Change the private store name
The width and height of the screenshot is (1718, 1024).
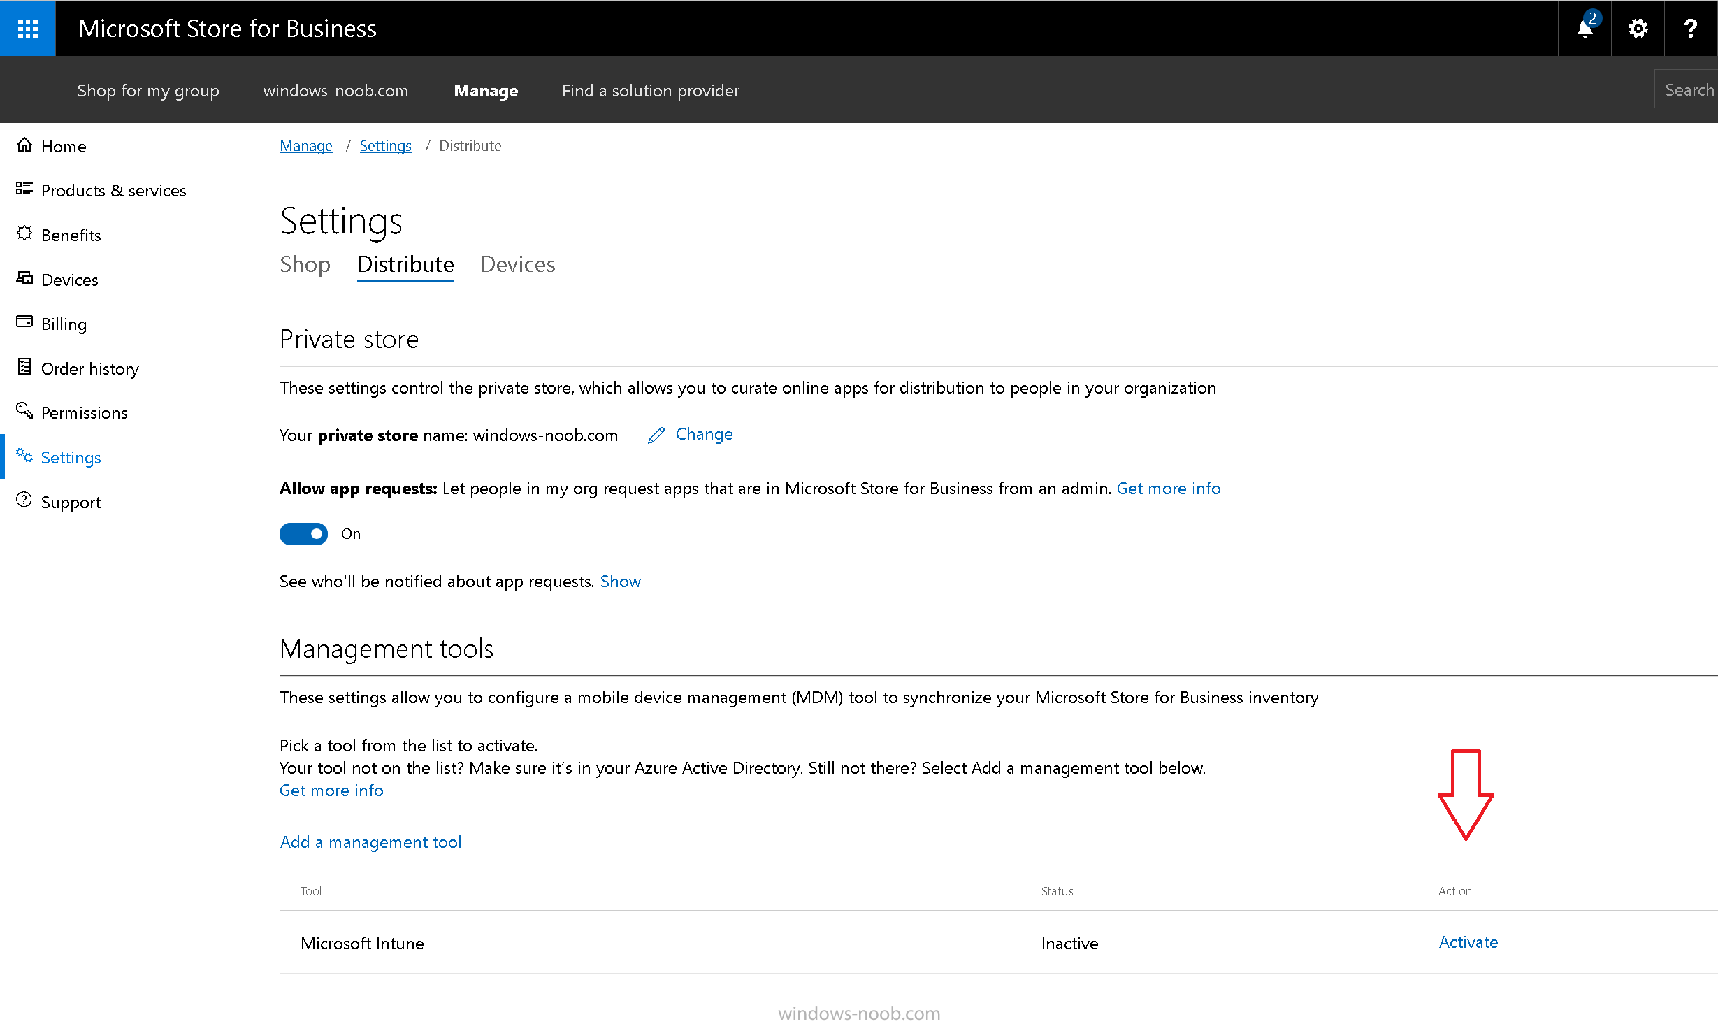(x=704, y=434)
